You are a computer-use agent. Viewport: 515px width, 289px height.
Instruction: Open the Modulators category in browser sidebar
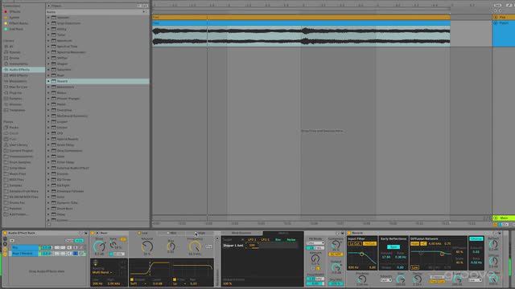click(18, 81)
